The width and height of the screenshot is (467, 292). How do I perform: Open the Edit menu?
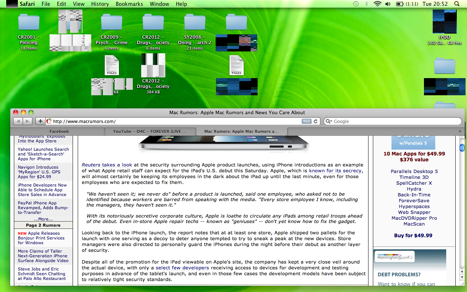click(x=62, y=4)
